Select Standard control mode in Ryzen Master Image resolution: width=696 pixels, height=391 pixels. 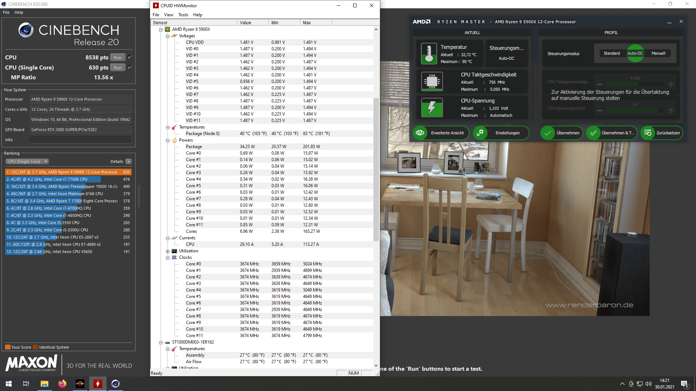[x=612, y=53]
